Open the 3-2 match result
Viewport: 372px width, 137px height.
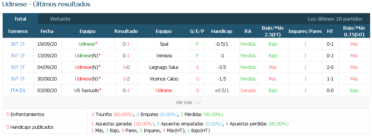coord(126,79)
